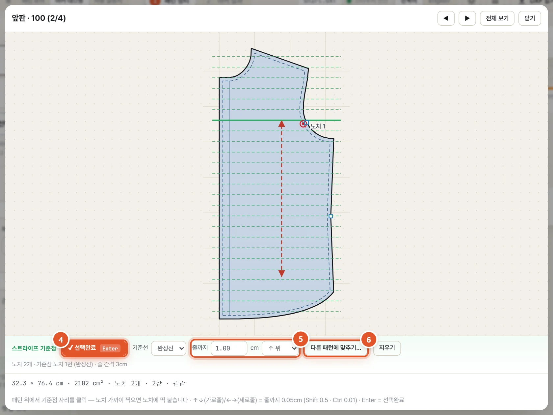Viewport: 553px width, 415px height.
Task: Click the 전체 보기 button
Action: pyautogui.click(x=497, y=18)
